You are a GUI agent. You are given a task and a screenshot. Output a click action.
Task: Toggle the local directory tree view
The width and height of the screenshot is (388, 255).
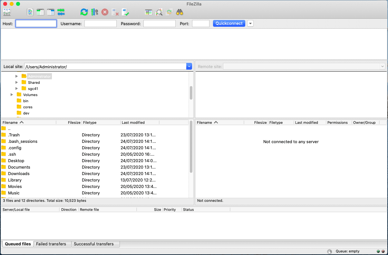coord(40,12)
